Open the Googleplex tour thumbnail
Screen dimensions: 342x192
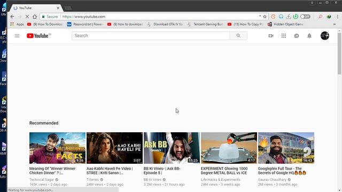(x=286, y=148)
